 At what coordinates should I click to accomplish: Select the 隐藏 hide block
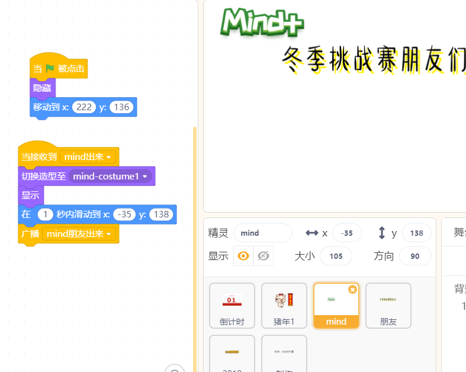tap(43, 88)
